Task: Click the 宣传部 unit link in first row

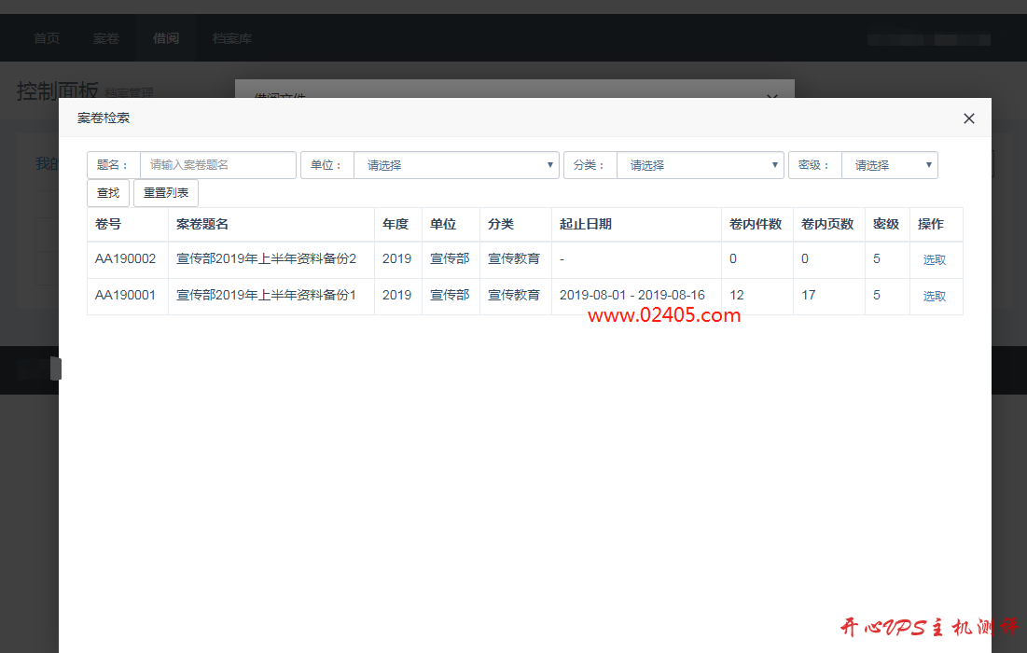Action: coord(450,258)
